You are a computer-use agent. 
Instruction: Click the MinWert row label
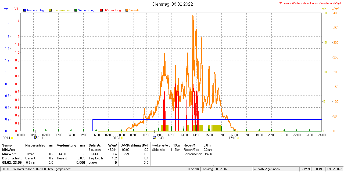point(9,149)
